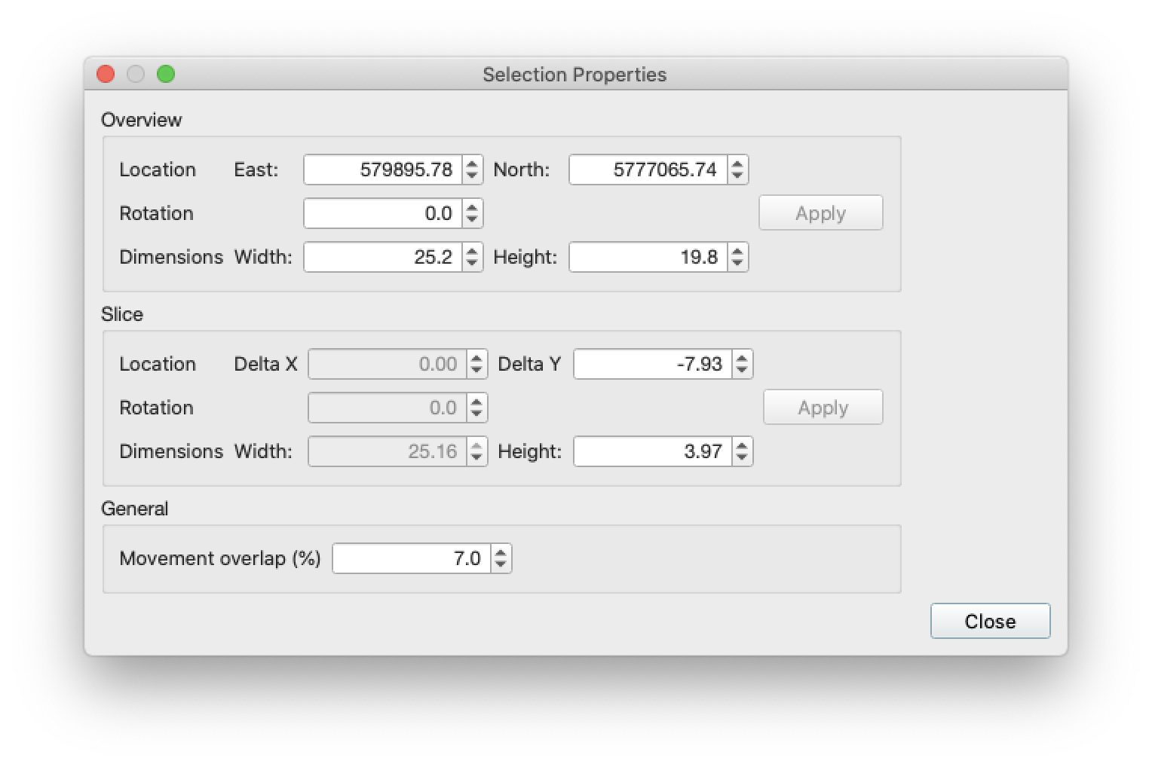The width and height of the screenshot is (1152, 767).
Task: Increment the Overview Rotation stepper
Action: click(472, 208)
